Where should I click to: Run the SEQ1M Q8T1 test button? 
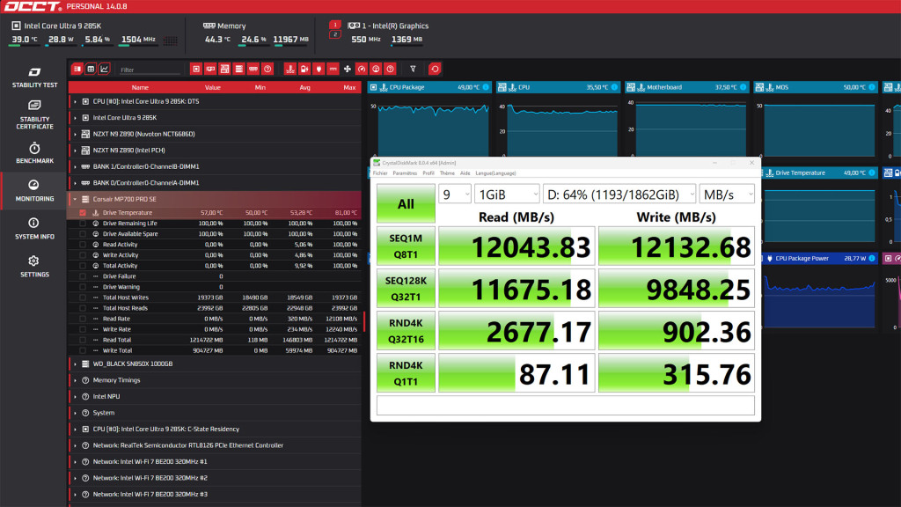(406, 246)
